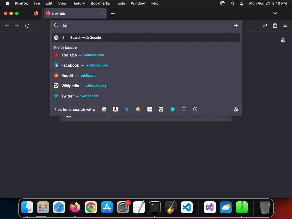Open Save to Pocket icon
292x219 pixels.
click(264, 25)
